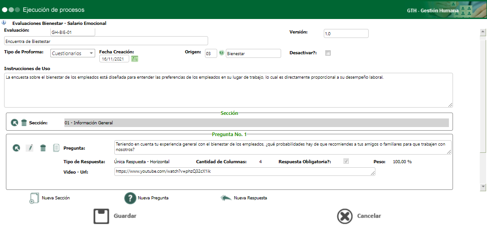Click the Cancelar button text
This screenshot has width=487, height=236.
pyautogui.click(x=369, y=216)
